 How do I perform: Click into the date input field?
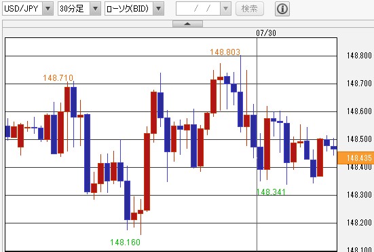tap(198, 9)
